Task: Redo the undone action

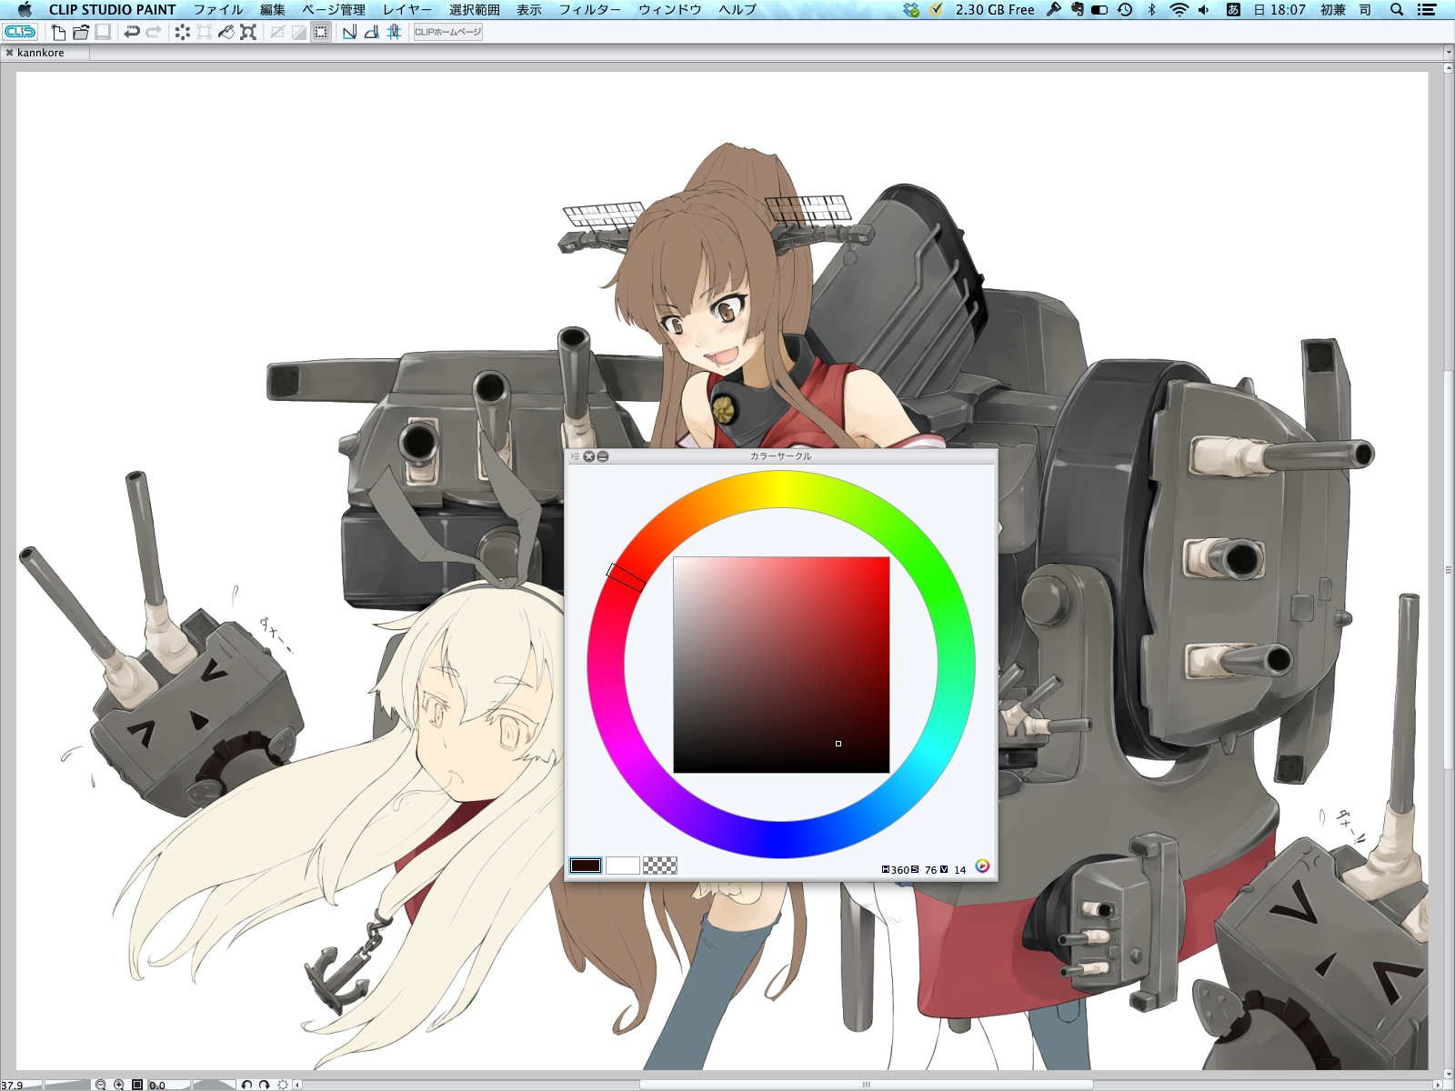Action: [154, 32]
